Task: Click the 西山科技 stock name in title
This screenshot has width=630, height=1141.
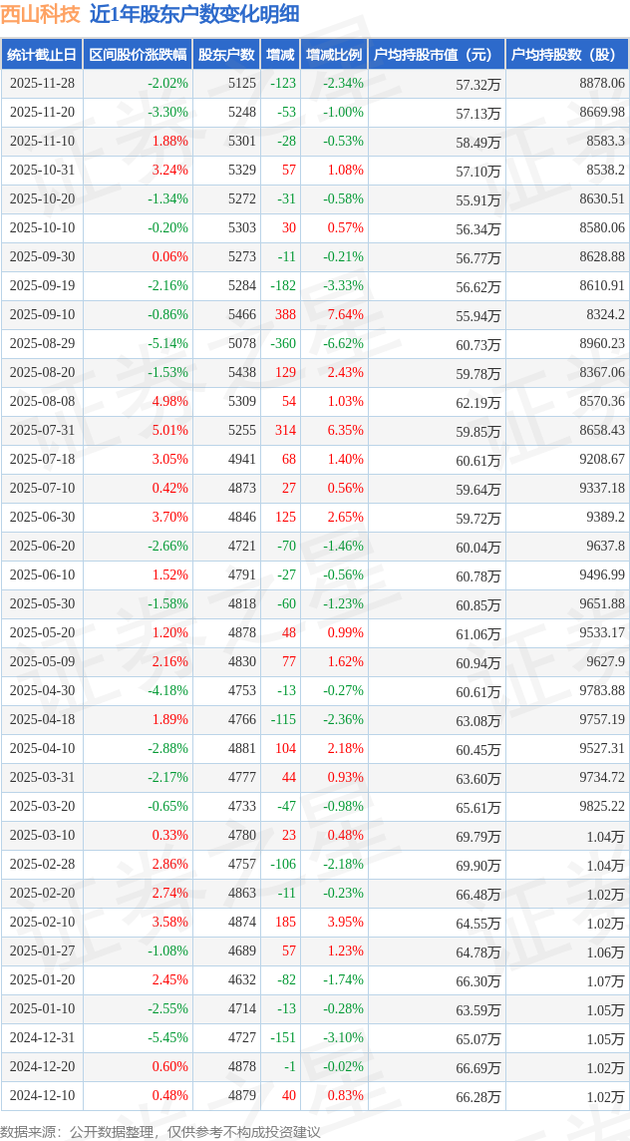Action: pyautogui.click(x=40, y=14)
